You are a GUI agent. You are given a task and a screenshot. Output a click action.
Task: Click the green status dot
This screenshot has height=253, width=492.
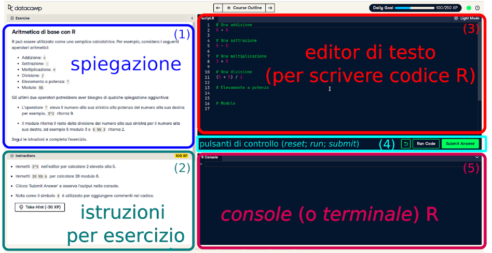pos(469,8)
